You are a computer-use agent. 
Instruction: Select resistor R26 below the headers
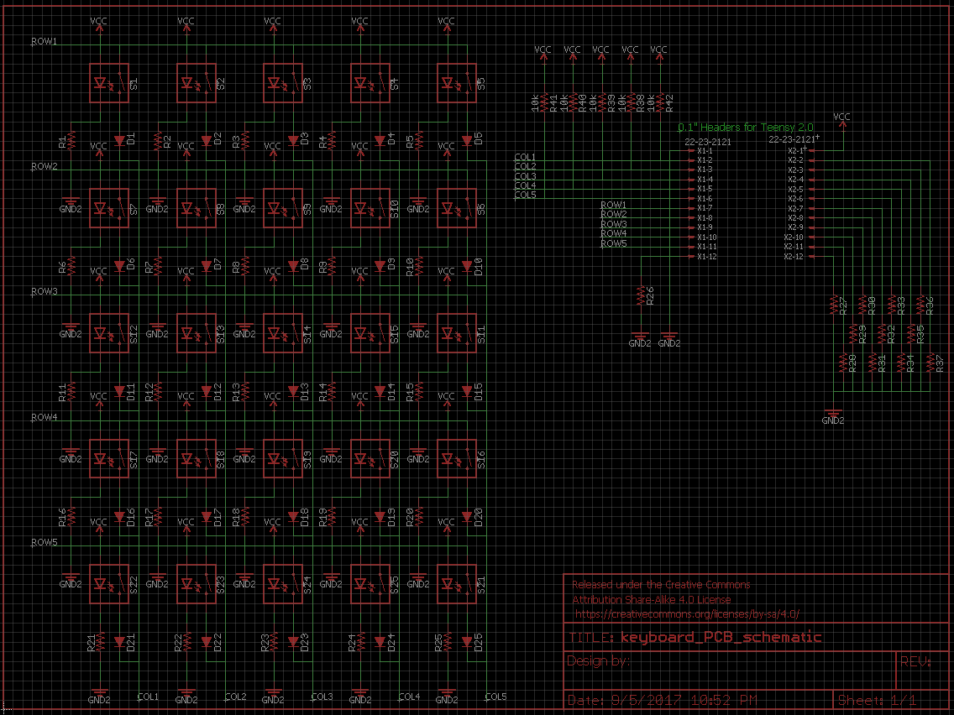(x=641, y=296)
